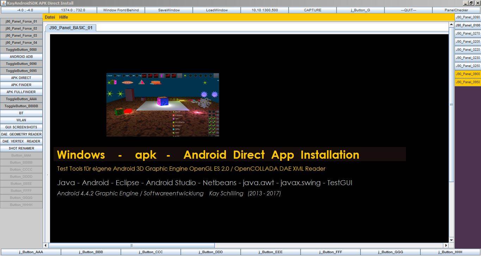
Task: Toggle ToggleButton_0080 in left sidebar
Action: 21,50
